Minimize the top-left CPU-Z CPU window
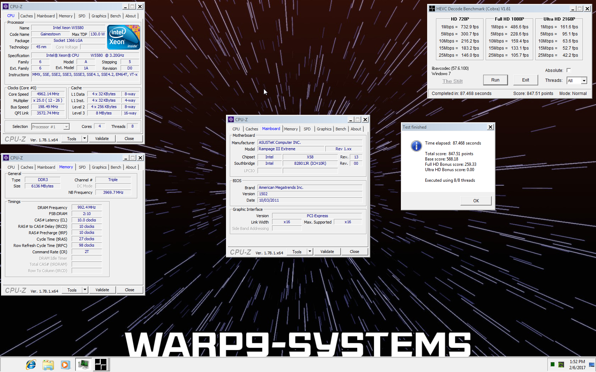The height and width of the screenshot is (372, 596). click(x=125, y=6)
